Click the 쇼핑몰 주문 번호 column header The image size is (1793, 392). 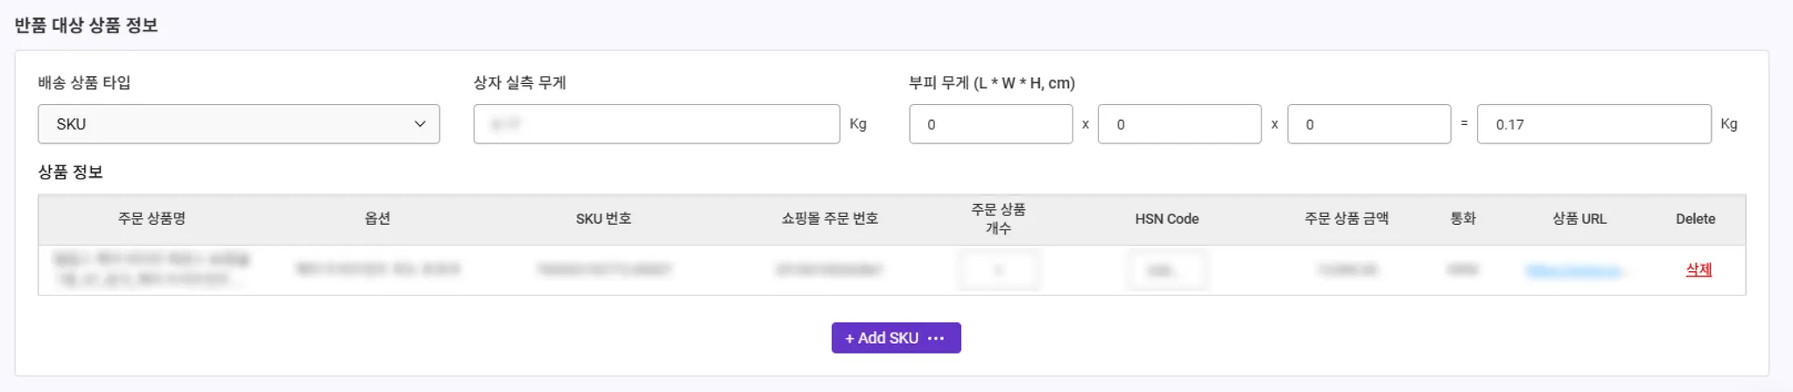pos(829,219)
